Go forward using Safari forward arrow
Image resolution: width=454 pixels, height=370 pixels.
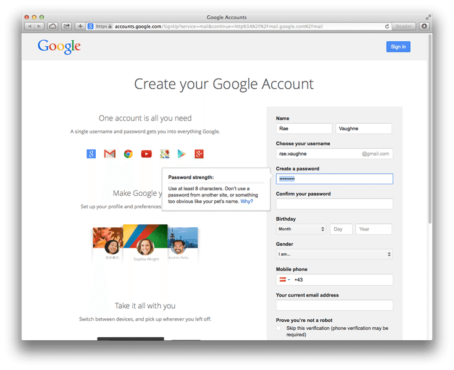[x=39, y=27]
